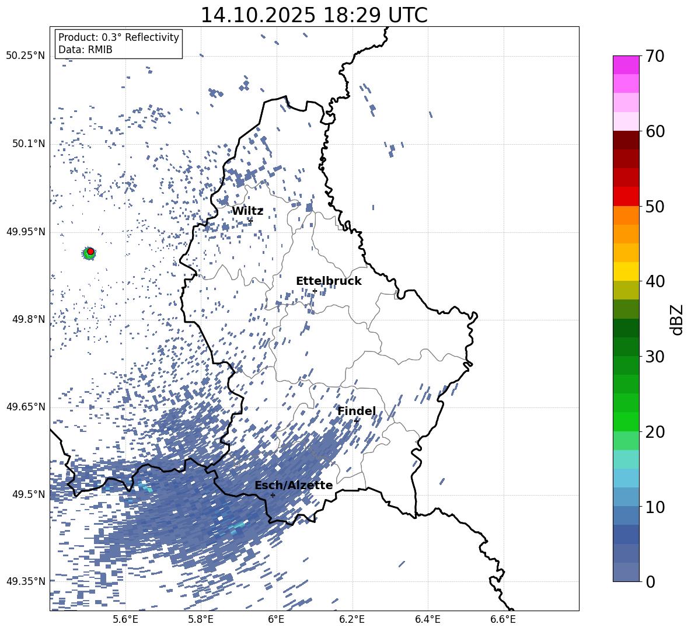Click the map title showing 18:29 UTC
This screenshot has height=631, width=691.
(313, 15)
